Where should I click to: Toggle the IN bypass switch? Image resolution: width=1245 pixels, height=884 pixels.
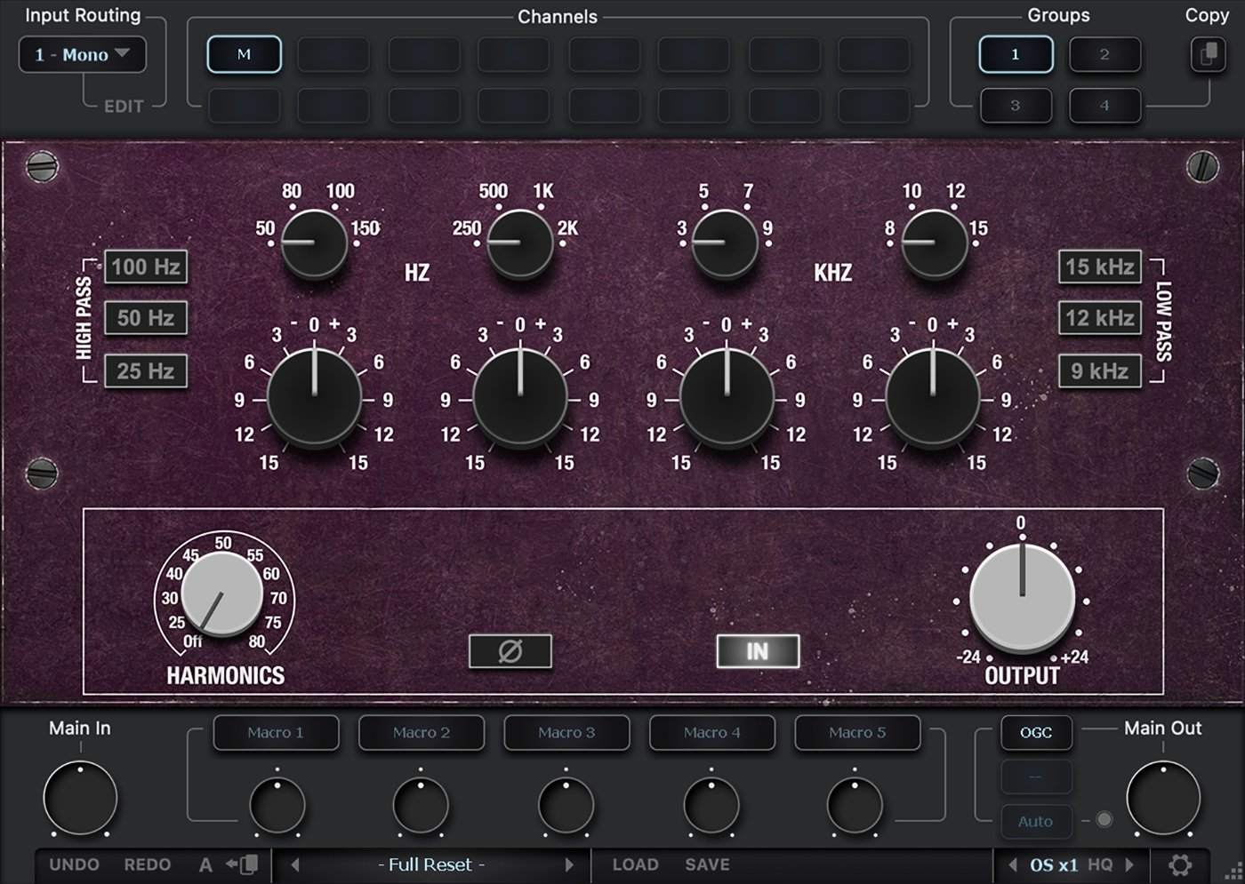click(757, 651)
